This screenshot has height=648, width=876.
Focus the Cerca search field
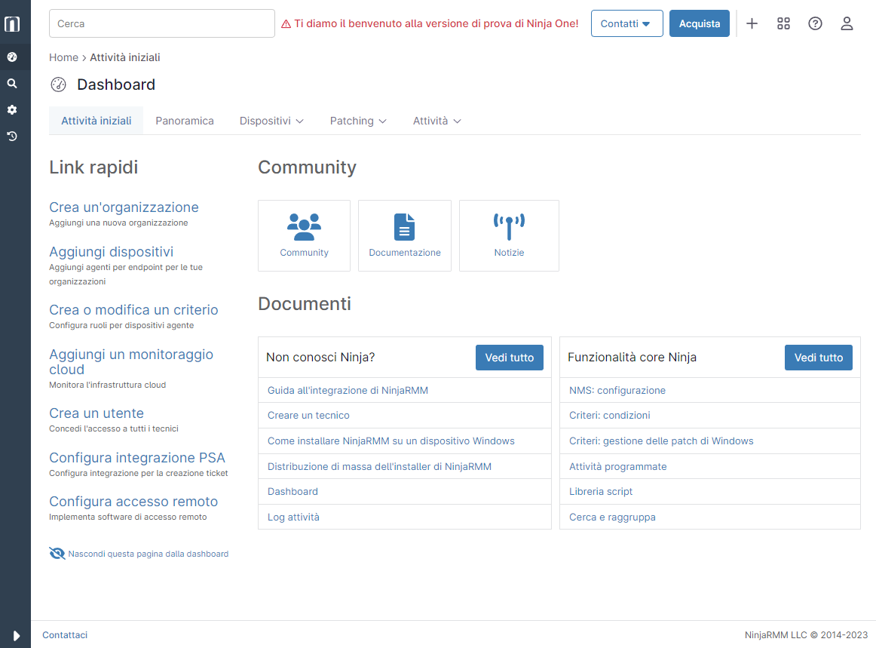click(162, 23)
